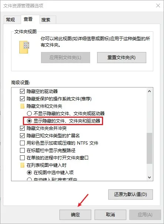Uncheck 隐藏空的驱动器 checkbox

(22, 92)
